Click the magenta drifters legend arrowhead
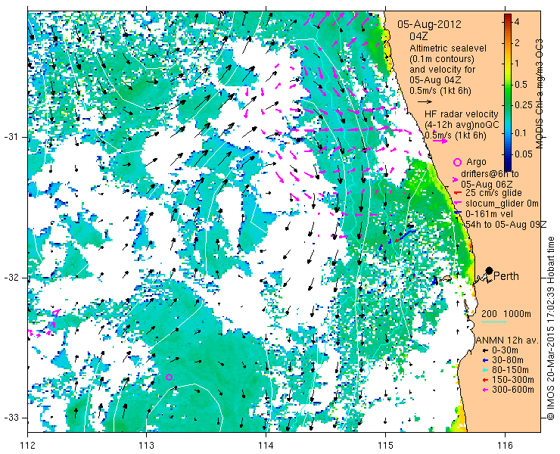This screenshot has height=454, width=560. (x=456, y=179)
